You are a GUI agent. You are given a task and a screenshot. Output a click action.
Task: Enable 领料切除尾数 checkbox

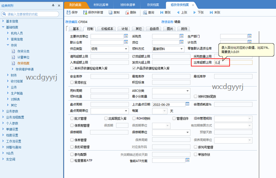(x=195, y=96)
